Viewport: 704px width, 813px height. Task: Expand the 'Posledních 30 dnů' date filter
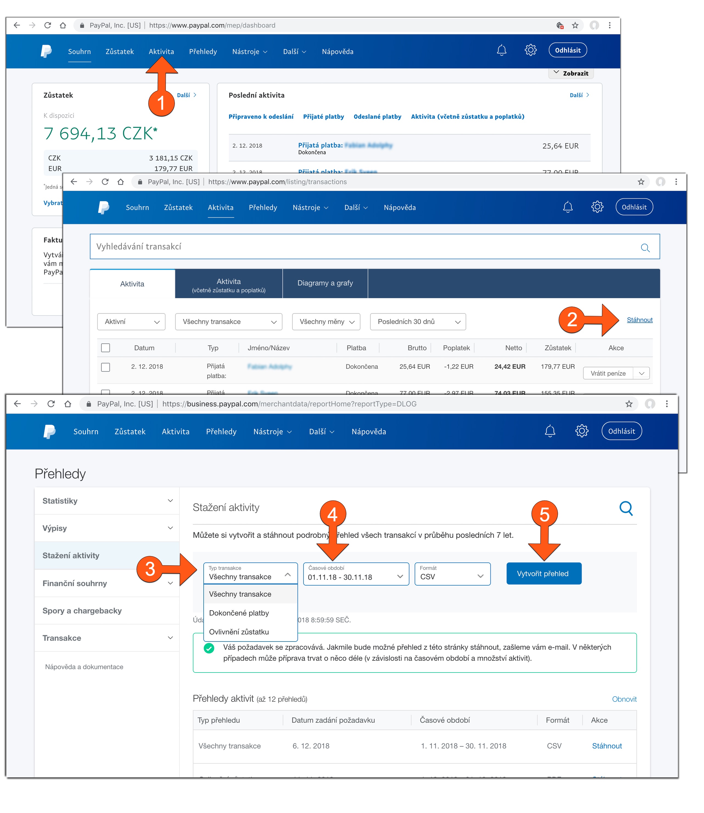pyautogui.click(x=418, y=322)
